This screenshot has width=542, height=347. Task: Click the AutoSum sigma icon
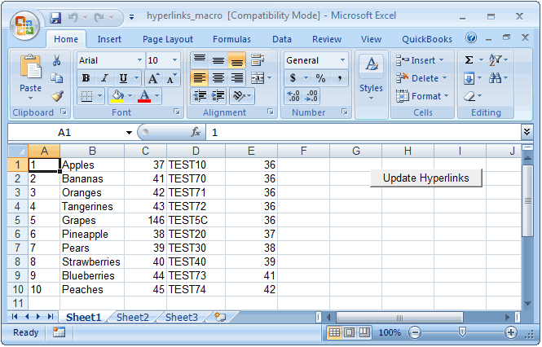click(x=469, y=60)
